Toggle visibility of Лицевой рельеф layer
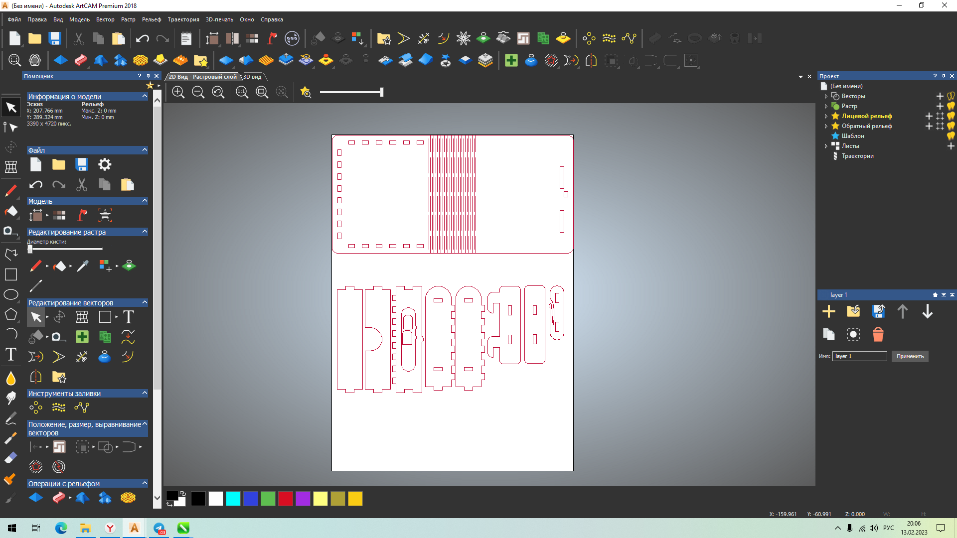The height and width of the screenshot is (538, 957). (x=951, y=116)
